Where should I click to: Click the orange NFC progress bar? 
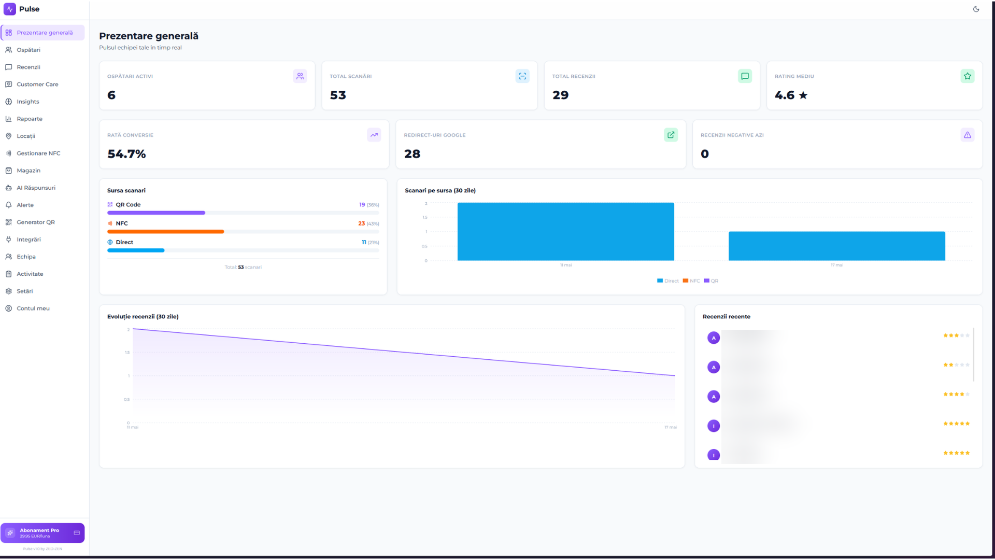click(165, 232)
